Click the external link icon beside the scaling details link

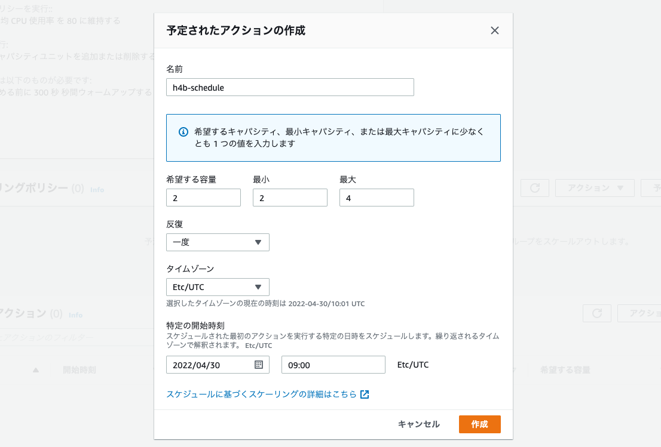[365, 394]
